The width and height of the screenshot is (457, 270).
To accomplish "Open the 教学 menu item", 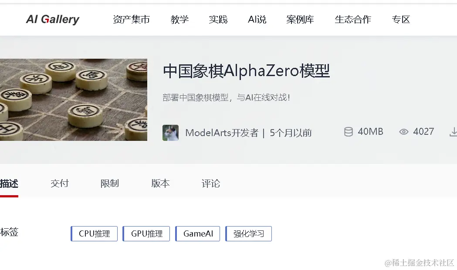I will pyautogui.click(x=179, y=20).
